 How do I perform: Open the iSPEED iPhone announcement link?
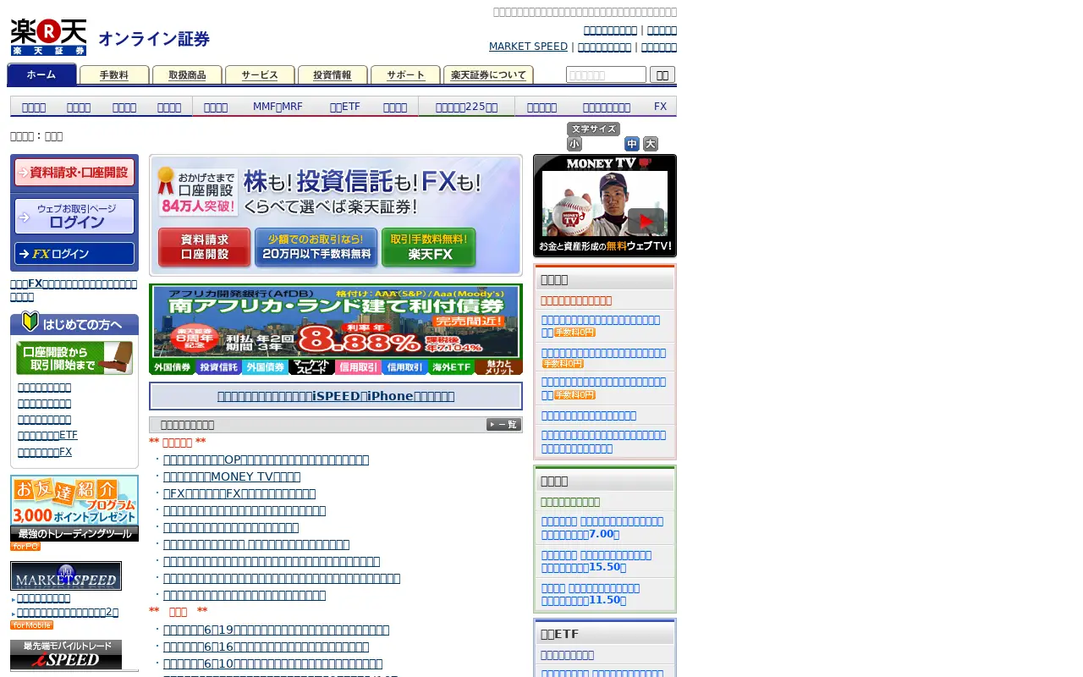(336, 396)
